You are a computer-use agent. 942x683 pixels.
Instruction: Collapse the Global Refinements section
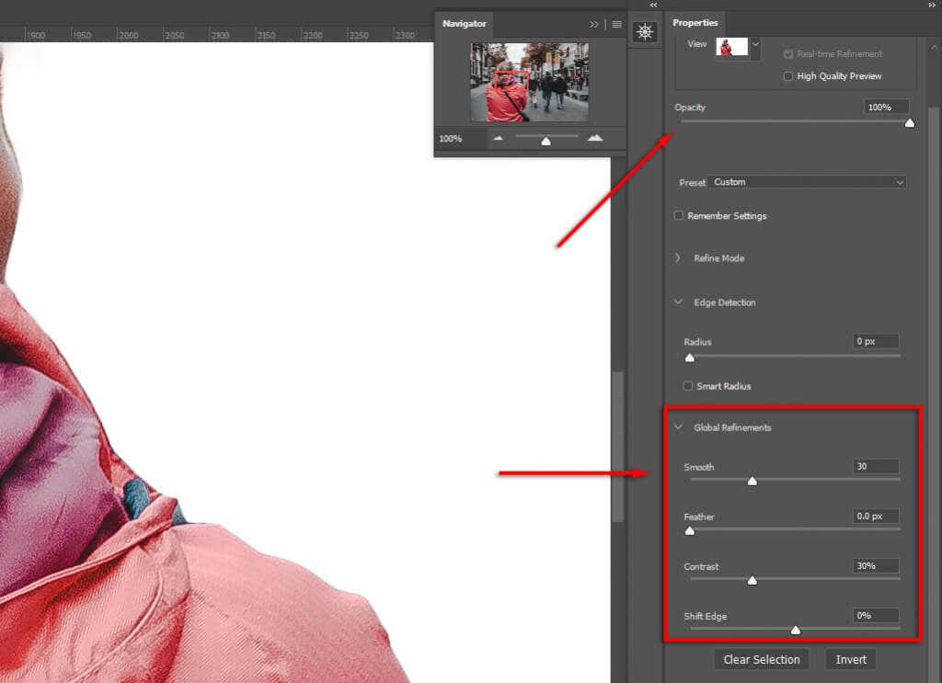pos(679,427)
